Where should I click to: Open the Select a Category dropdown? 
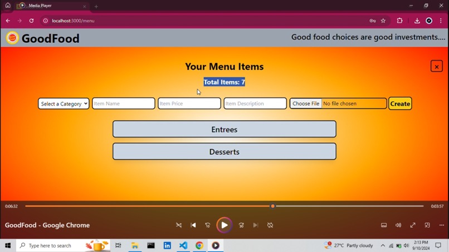point(64,103)
